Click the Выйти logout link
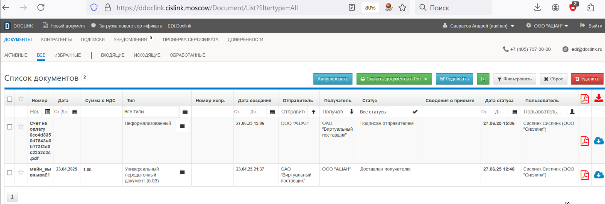This screenshot has width=605, height=204. [591, 26]
